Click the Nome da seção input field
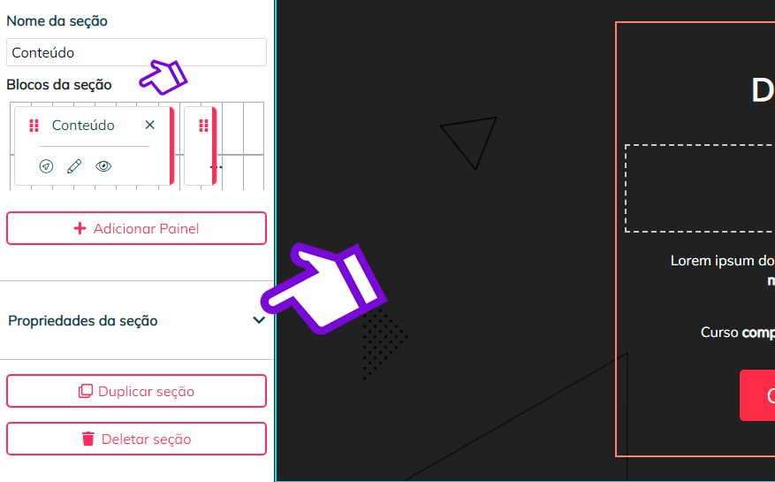Viewport: 775px width, 482px height. coord(136,52)
